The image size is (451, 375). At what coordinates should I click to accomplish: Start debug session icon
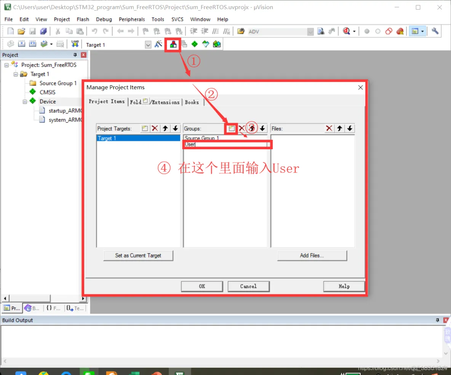[x=346, y=31]
